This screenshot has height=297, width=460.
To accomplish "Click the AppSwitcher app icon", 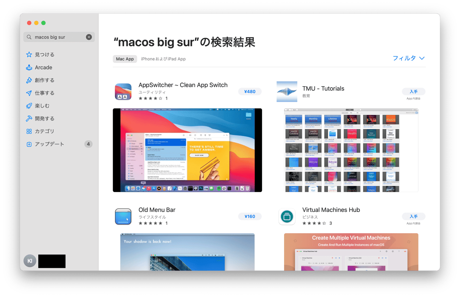I will [123, 91].
